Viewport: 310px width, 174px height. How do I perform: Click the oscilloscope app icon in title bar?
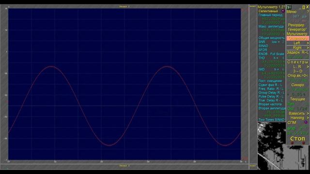point(289,7)
